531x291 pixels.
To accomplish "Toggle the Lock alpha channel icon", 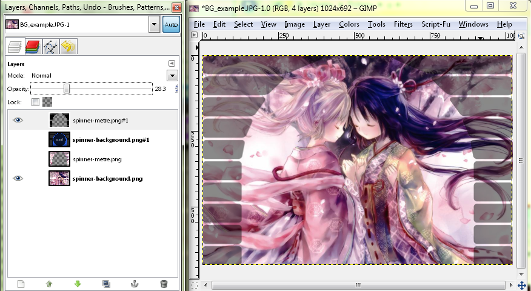I will pos(47,102).
